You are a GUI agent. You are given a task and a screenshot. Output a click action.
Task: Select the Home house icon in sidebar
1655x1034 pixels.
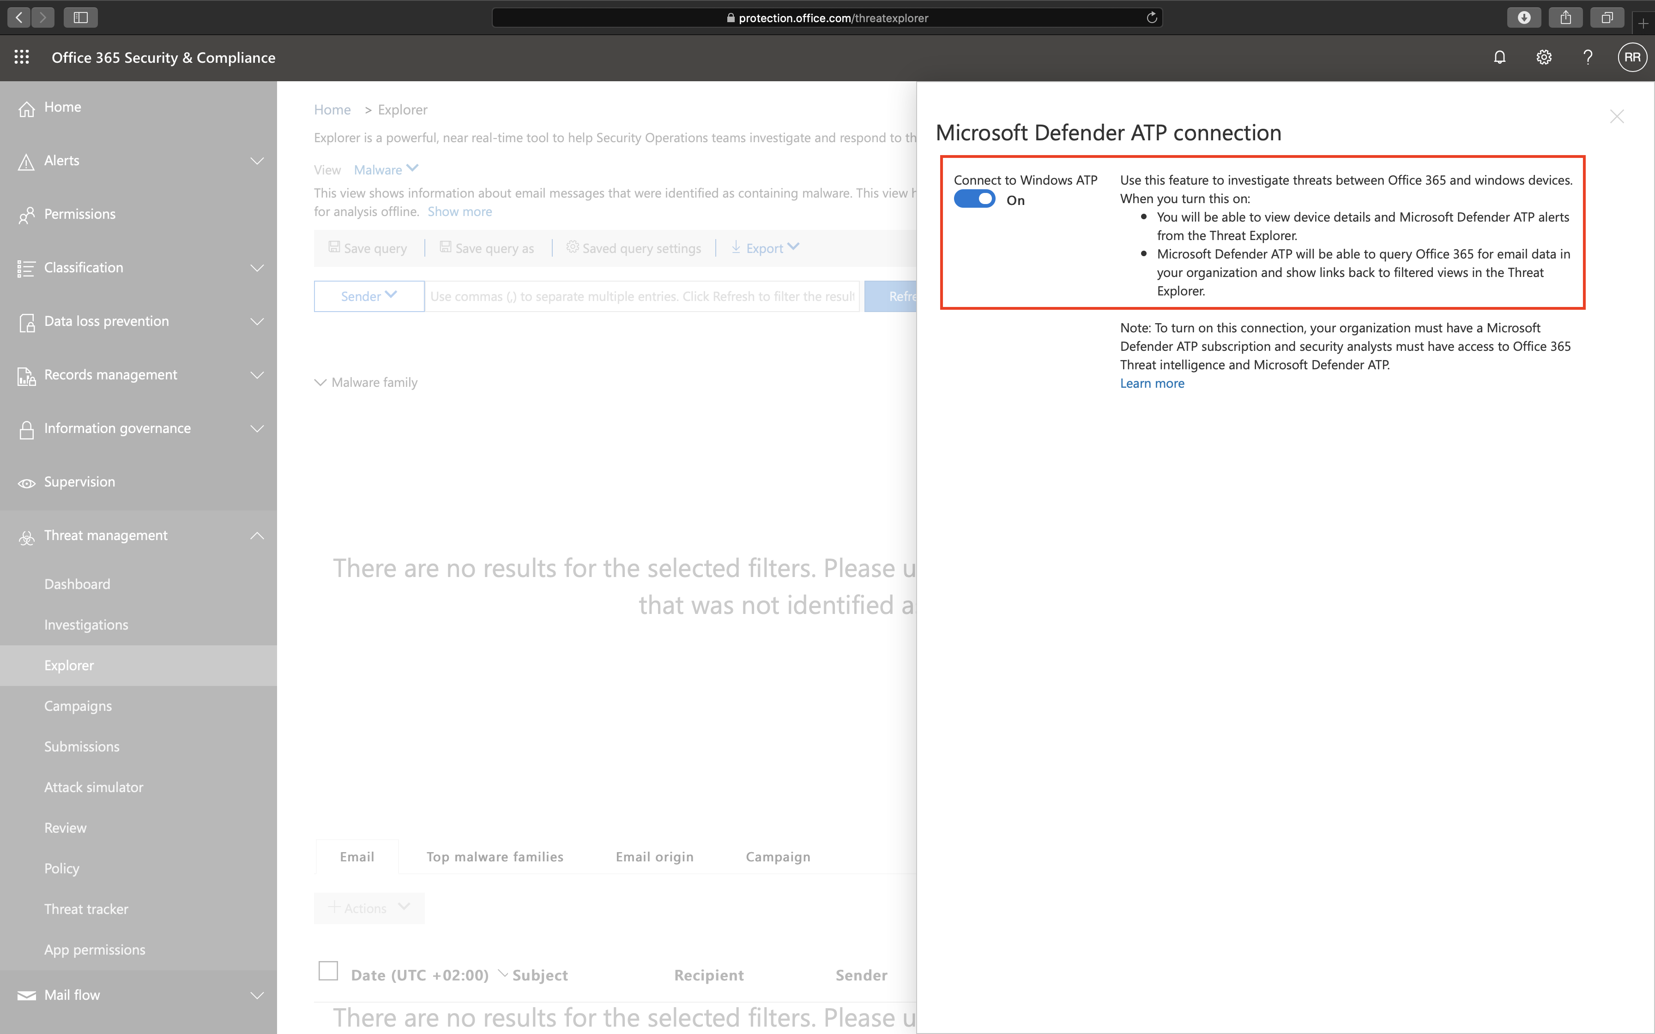tap(26, 108)
